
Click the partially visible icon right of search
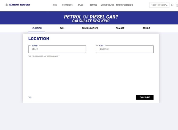(177, 5)
